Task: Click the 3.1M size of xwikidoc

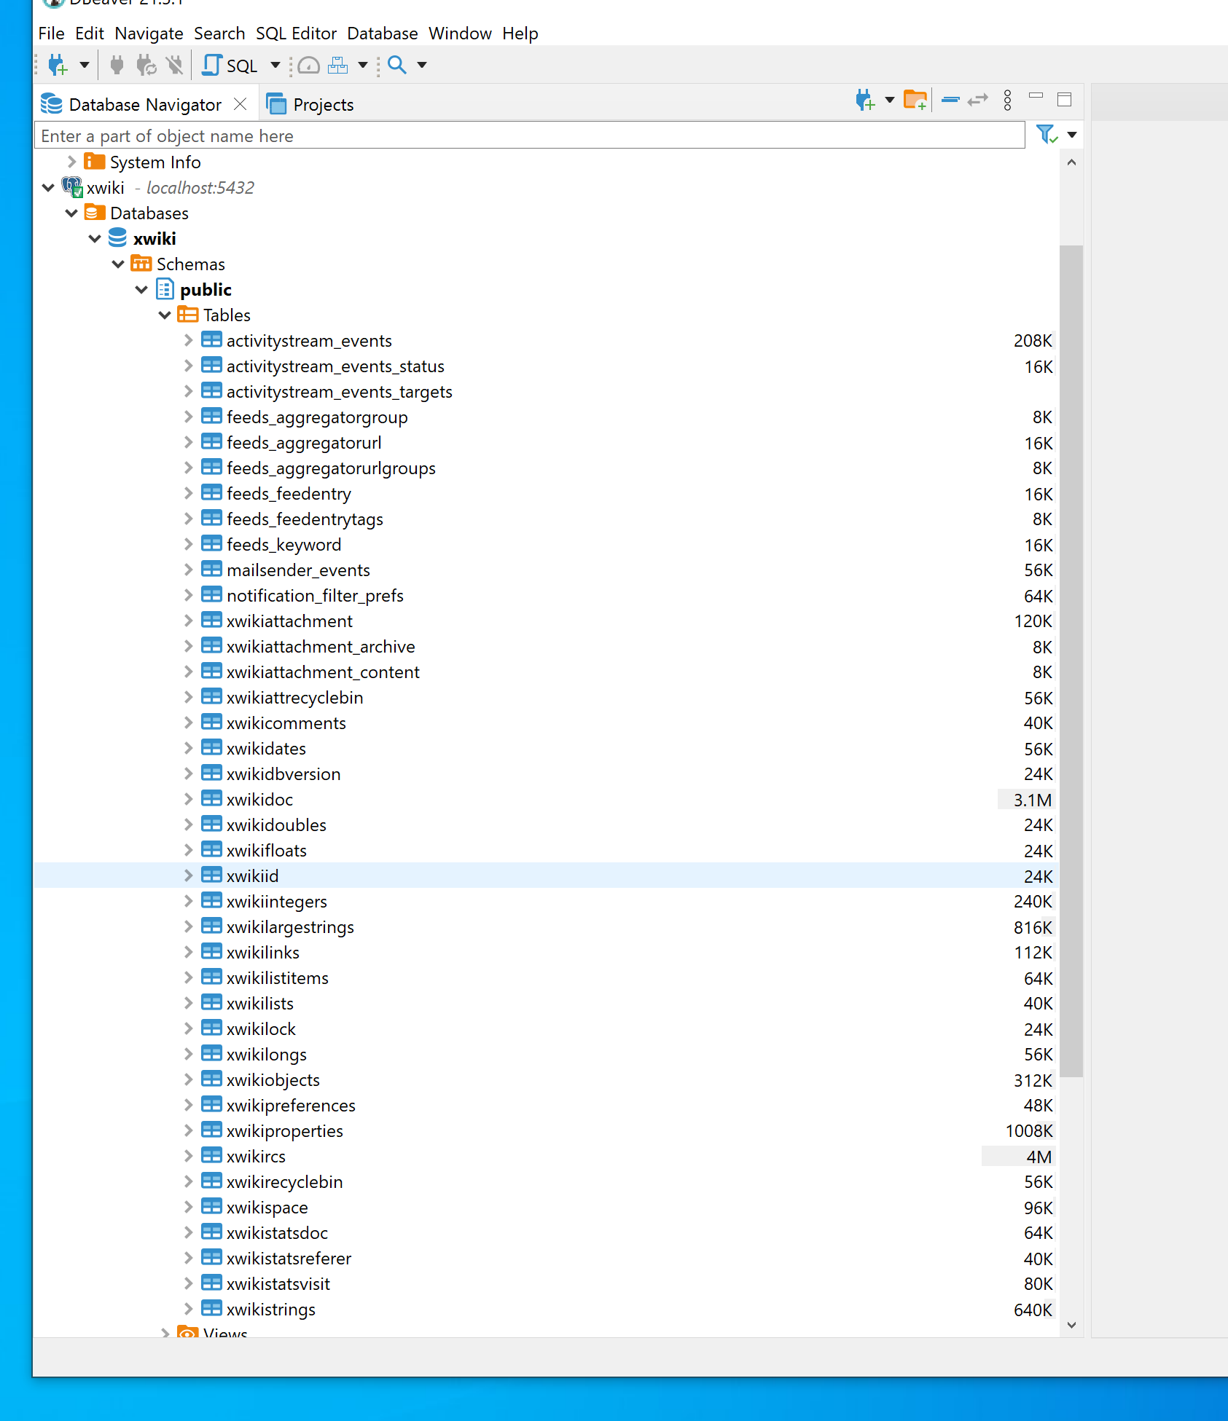Action: [x=1033, y=800]
